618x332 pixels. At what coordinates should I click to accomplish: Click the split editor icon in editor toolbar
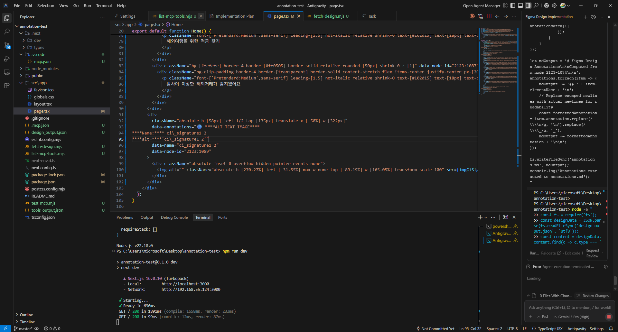click(489, 16)
